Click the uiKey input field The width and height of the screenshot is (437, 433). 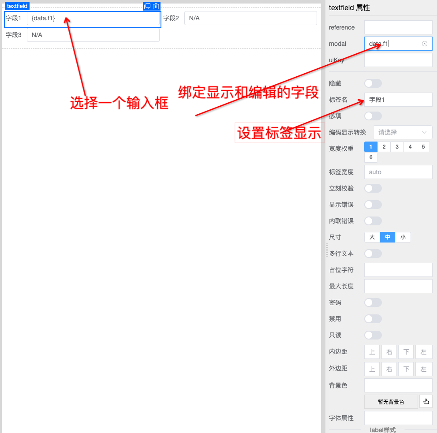[x=398, y=60]
